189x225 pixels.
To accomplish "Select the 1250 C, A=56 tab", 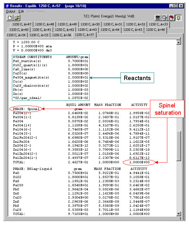I will click(x=62, y=35).
